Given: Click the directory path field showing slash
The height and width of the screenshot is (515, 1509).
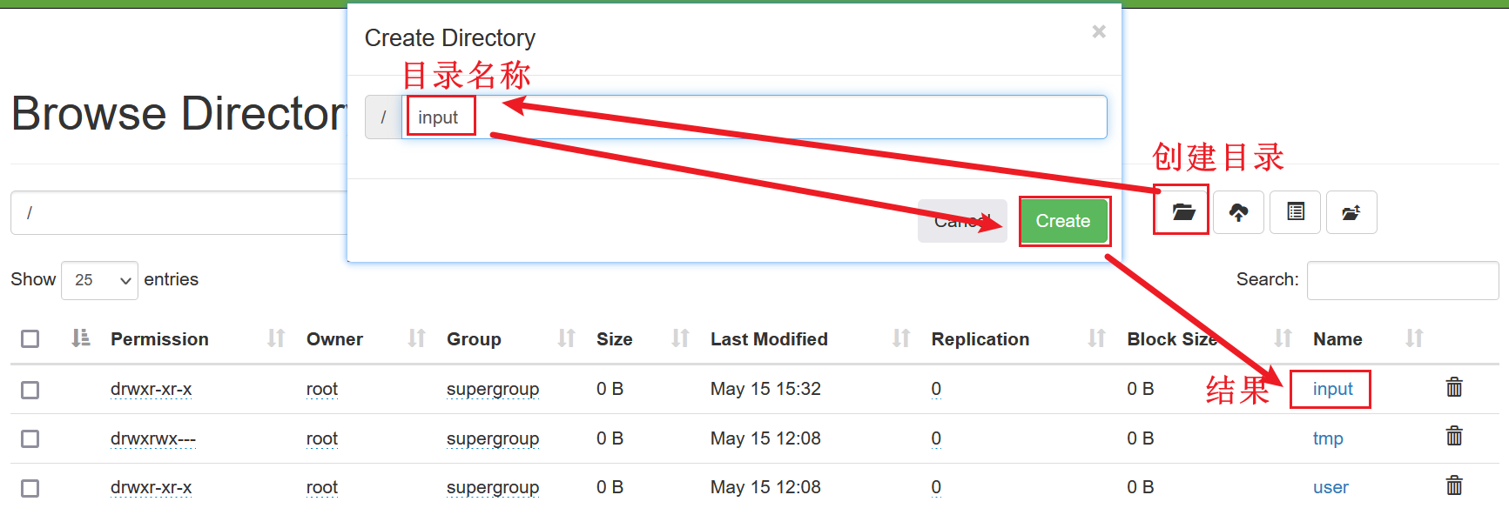Looking at the screenshot, I should coord(179,213).
